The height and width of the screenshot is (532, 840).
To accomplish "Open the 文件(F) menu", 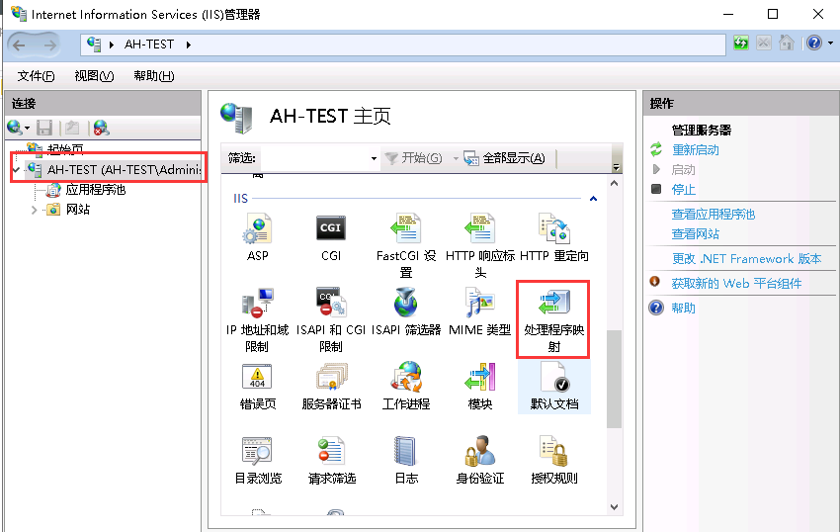I will (x=37, y=76).
